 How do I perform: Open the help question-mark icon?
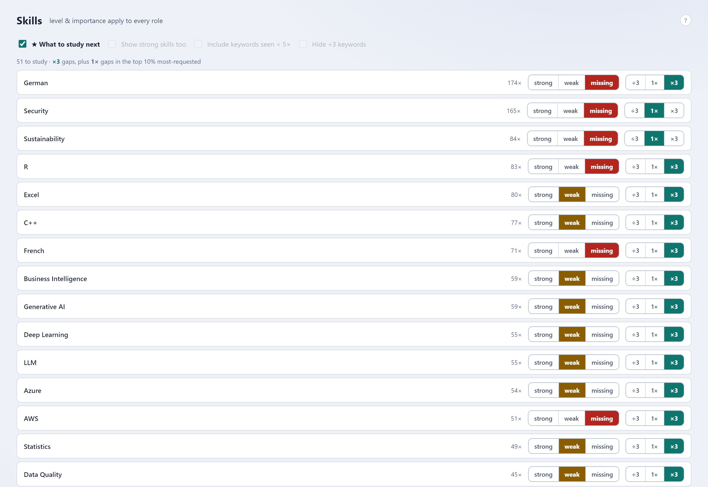click(685, 20)
